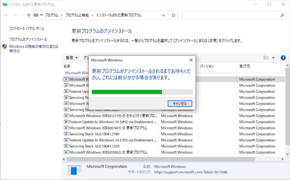The height and width of the screenshot is (180, 290).
Task: Open the address bar history dropdown
Action: (164, 15)
